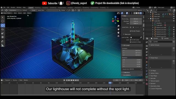Screen dimensions: 176x99
Task: Switch to the Shading workspace tab
Action: (x=70, y=8)
